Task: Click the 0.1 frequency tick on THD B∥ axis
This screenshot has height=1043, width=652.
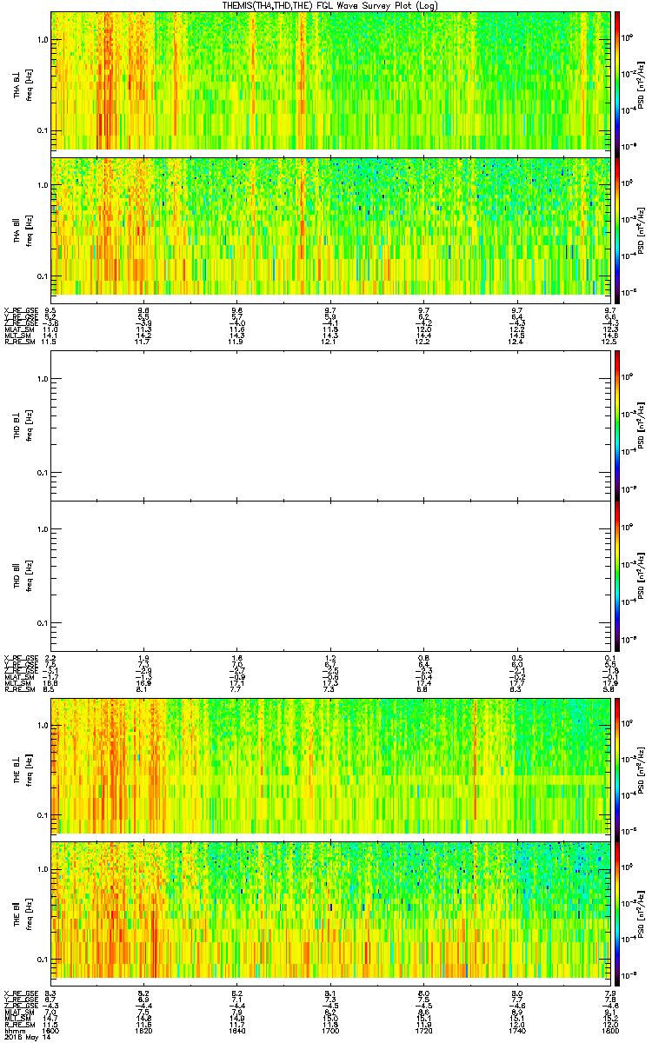Action: tap(43, 623)
